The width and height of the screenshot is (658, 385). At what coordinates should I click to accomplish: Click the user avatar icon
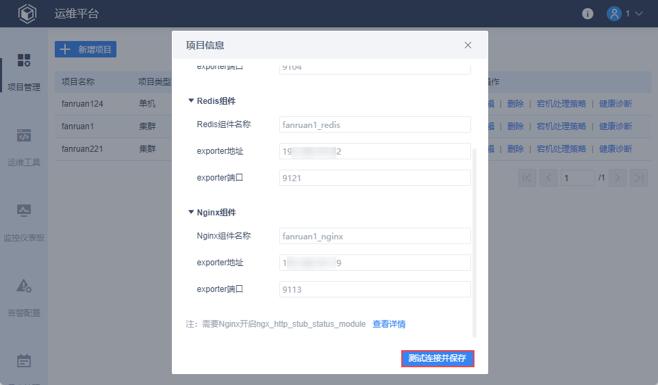click(x=614, y=14)
